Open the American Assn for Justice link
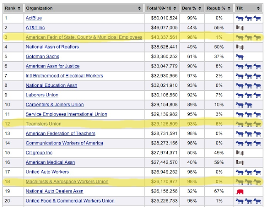 (53, 66)
